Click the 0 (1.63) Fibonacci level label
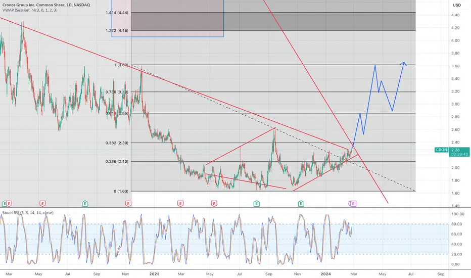Viewport: 471px width, 278px height. pyautogui.click(x=121, y=191)
